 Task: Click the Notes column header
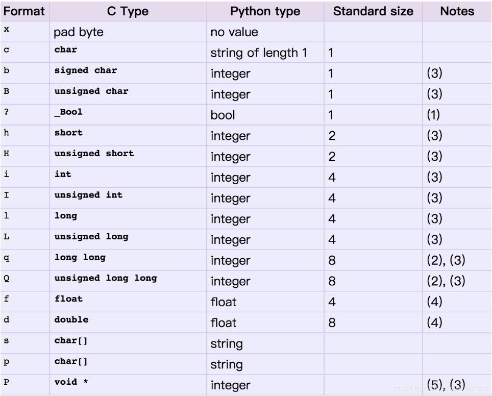coord(457,11)
